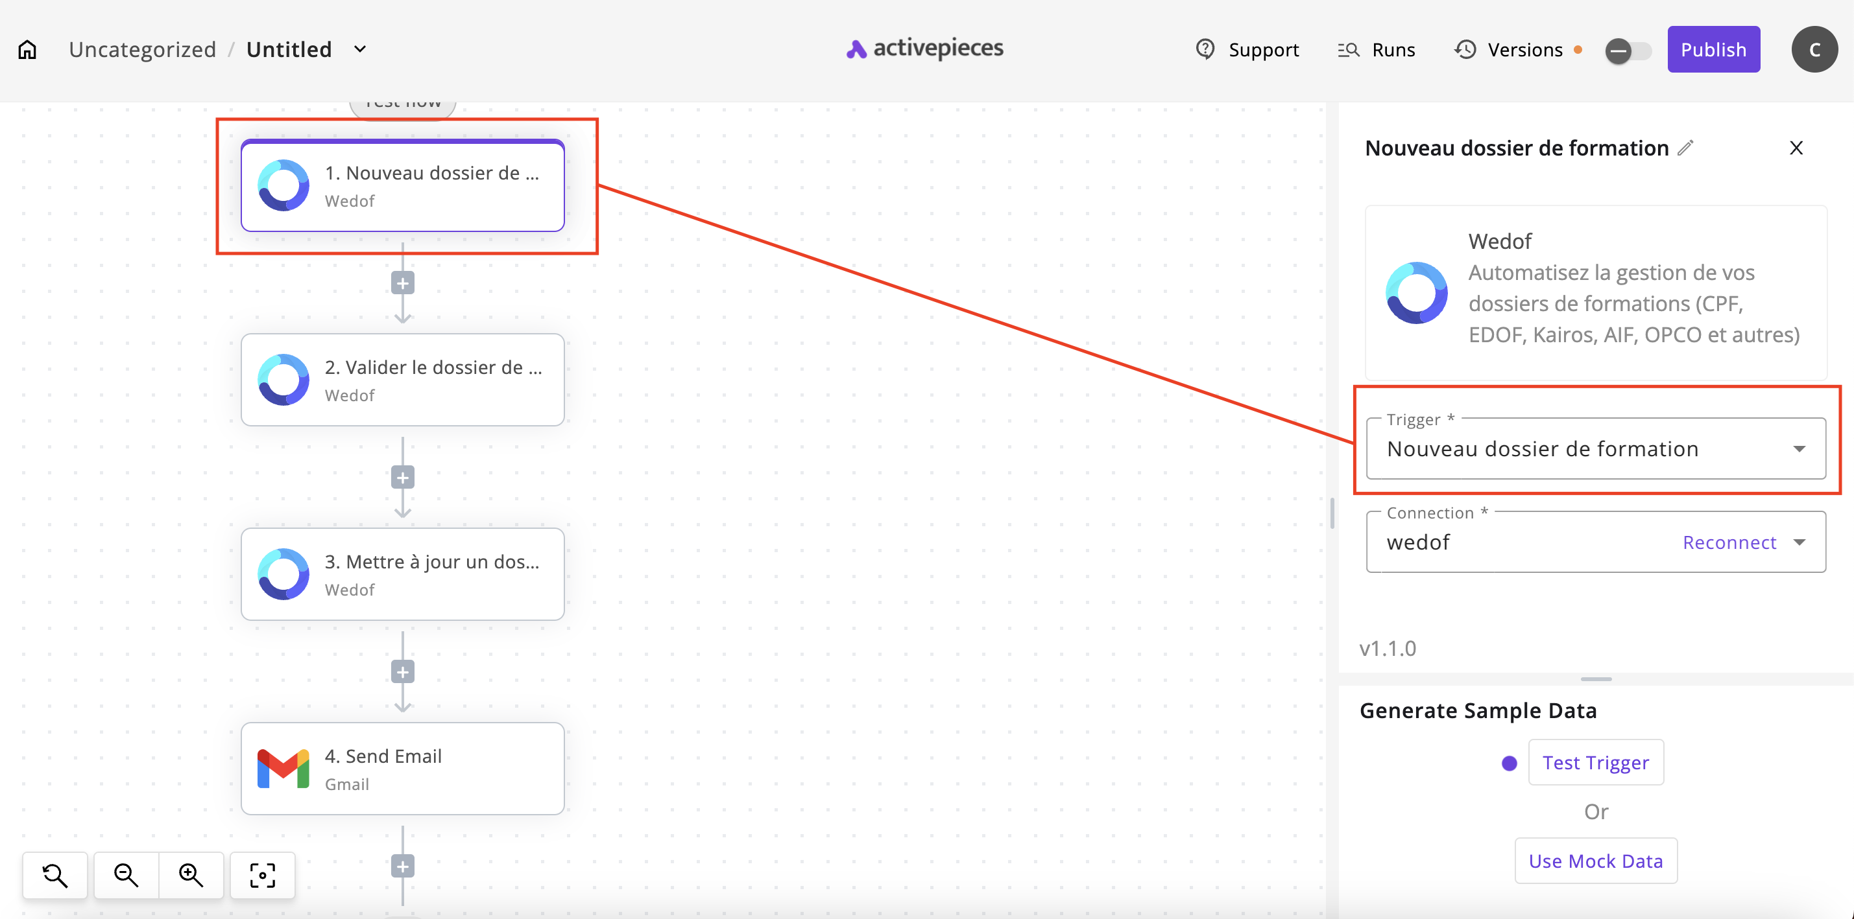Add step after Nouveau dossier trigger
This screenshot has height=919, width=1854.
(x=402, y=283)
